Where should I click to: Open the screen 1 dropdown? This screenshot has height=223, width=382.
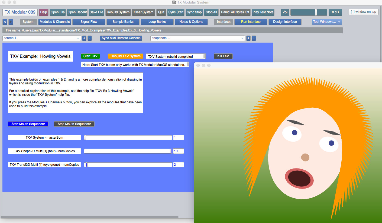tap(42, 38)
